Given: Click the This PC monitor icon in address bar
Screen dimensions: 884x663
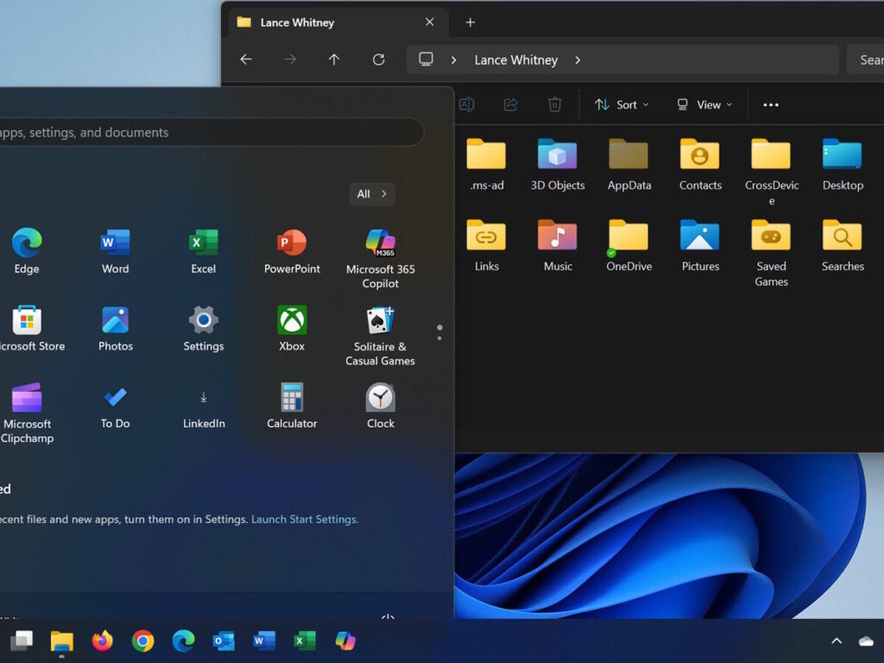Looking at the screenshot, I should pos(426,60).
